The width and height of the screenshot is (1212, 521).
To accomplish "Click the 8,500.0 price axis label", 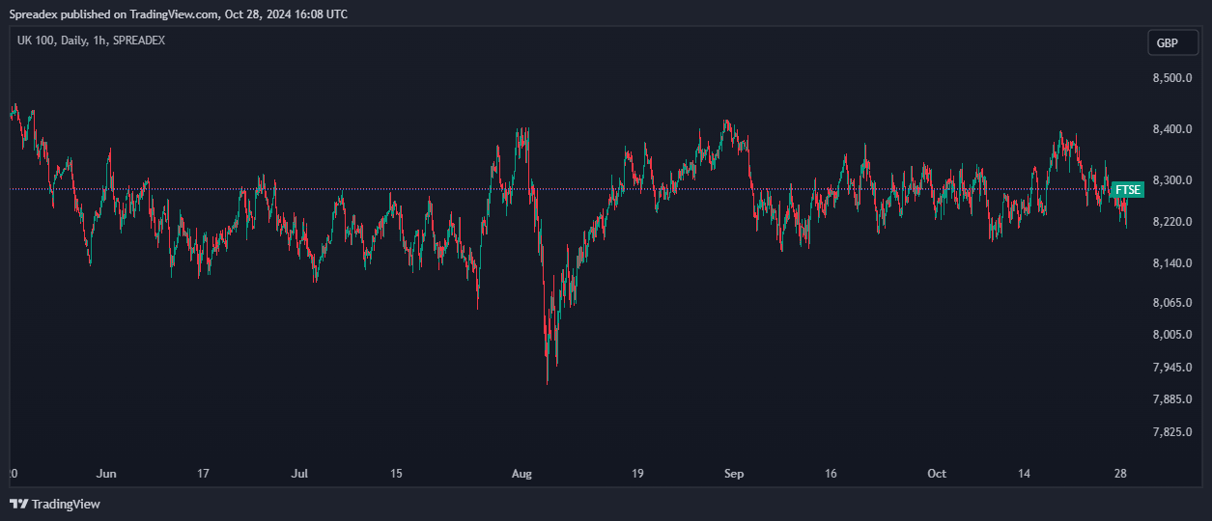I will pos(1173,78).
